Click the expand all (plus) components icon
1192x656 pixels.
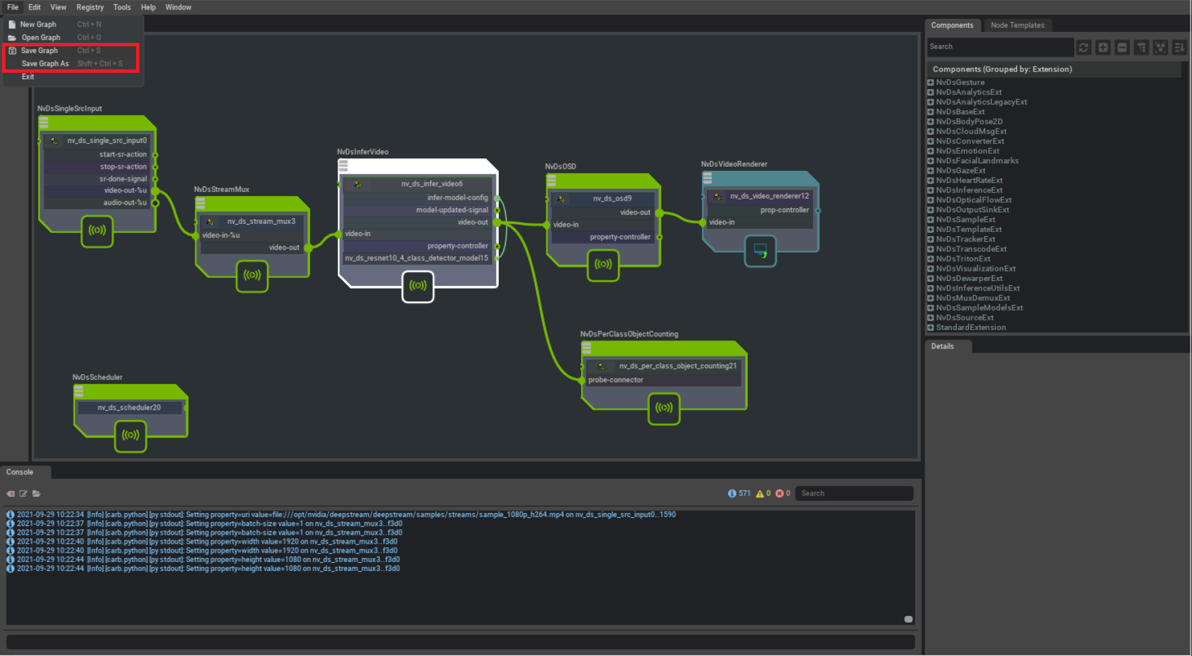[x=1103, y=47]
